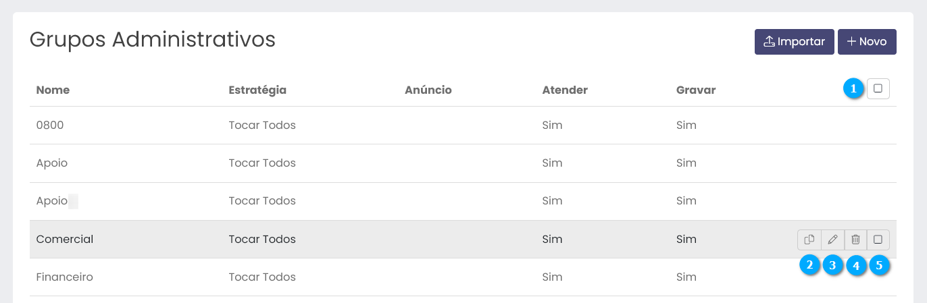Viewport: 927px width, 303px height.
Task: Create a new group with Novo button
Action: (x=867, y=41)
